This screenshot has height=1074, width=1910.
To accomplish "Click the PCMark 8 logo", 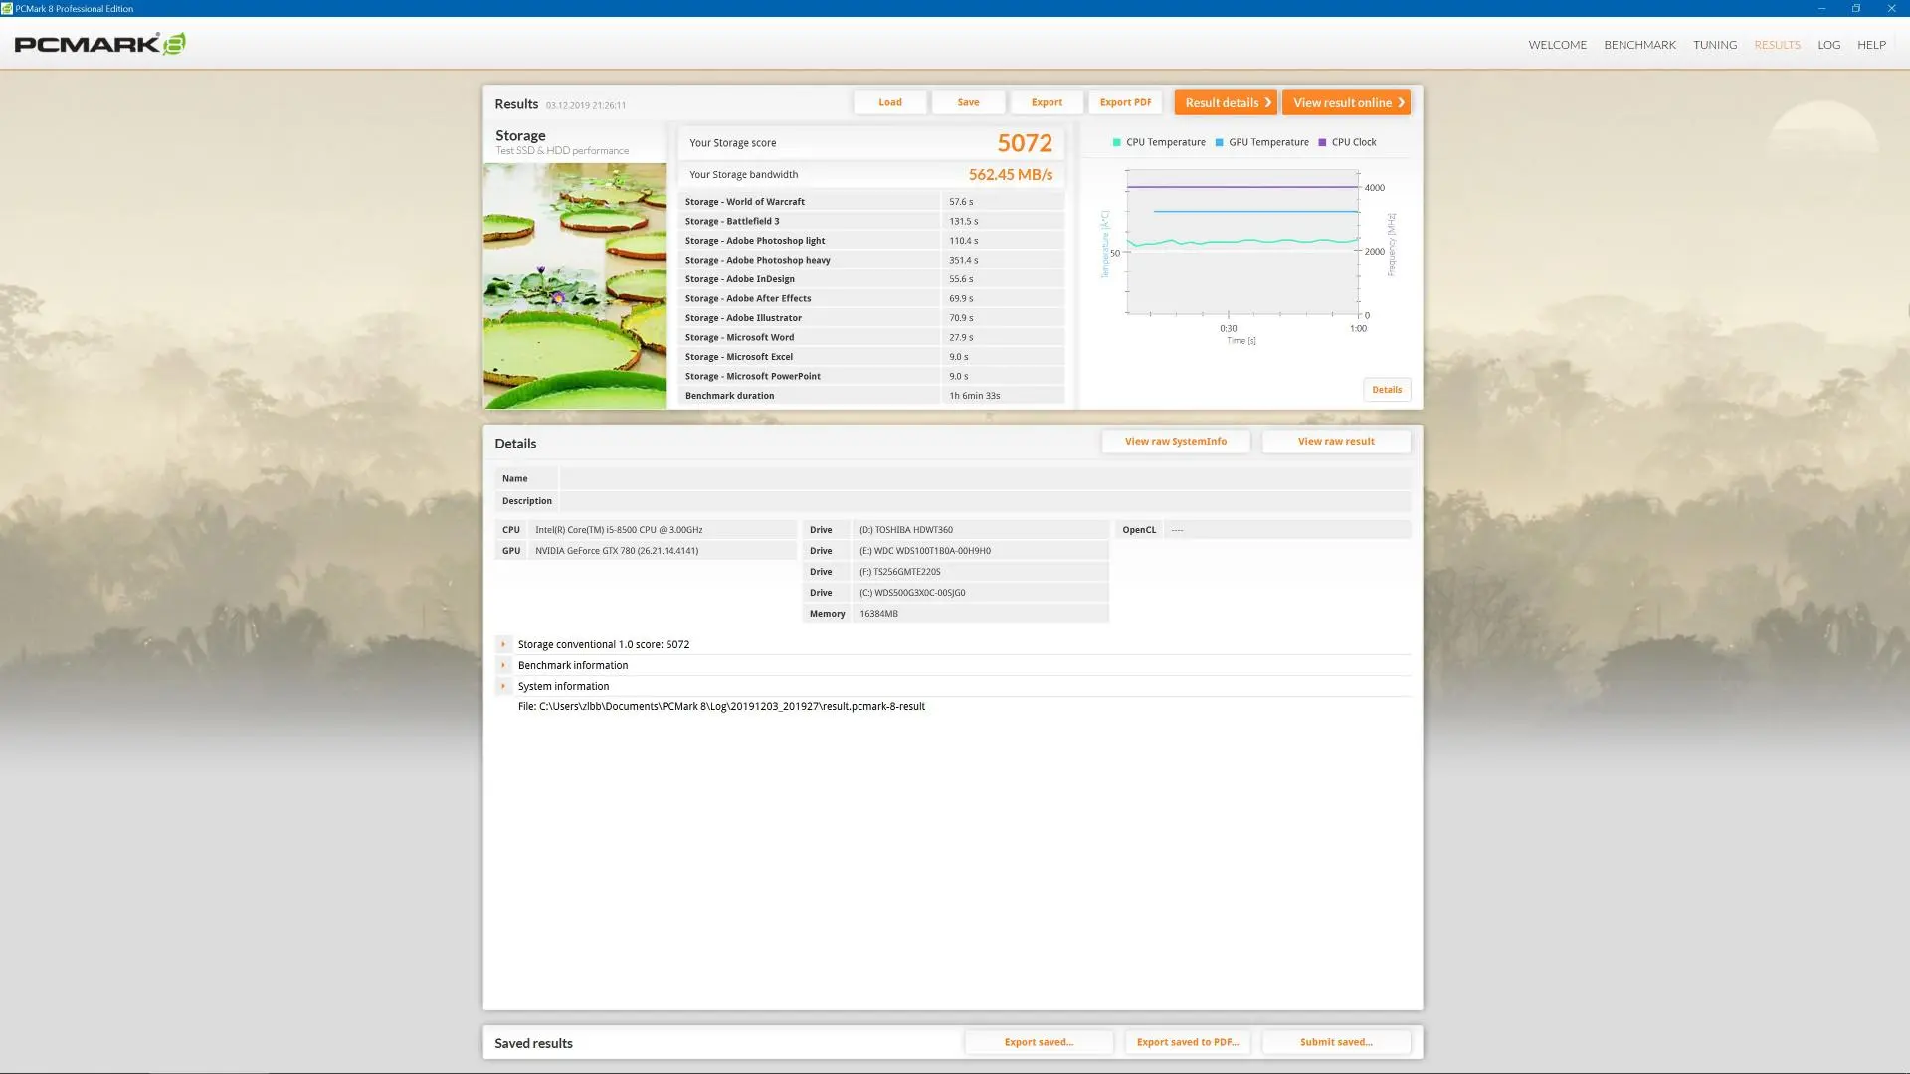I will (99, 44).
